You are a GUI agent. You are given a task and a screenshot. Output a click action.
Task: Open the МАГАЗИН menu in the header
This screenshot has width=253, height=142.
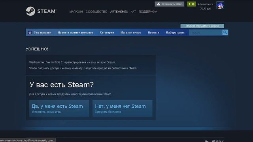[76, 11]
